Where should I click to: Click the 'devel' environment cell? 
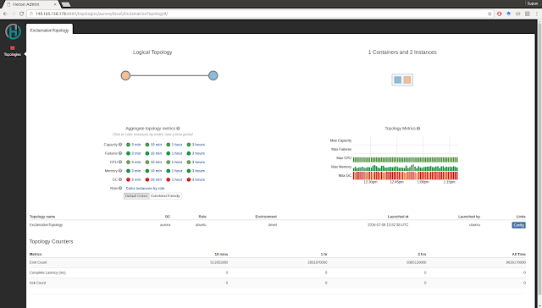tap(273, 225)
